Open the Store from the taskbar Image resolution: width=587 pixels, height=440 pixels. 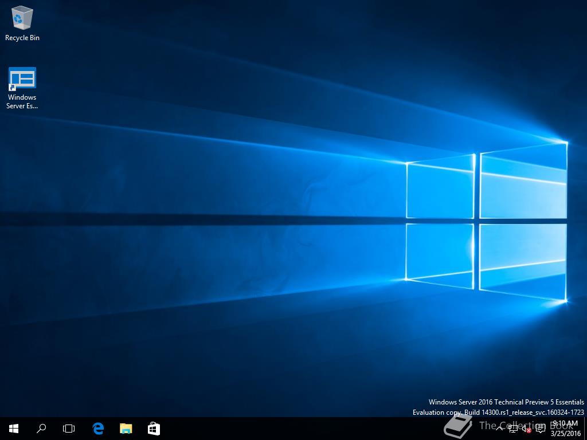pos(154,429)
